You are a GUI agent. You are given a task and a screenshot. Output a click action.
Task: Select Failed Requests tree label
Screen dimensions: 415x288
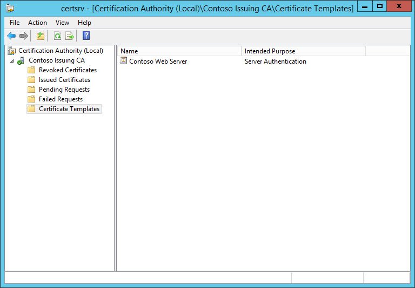click(x=61, y=99)
